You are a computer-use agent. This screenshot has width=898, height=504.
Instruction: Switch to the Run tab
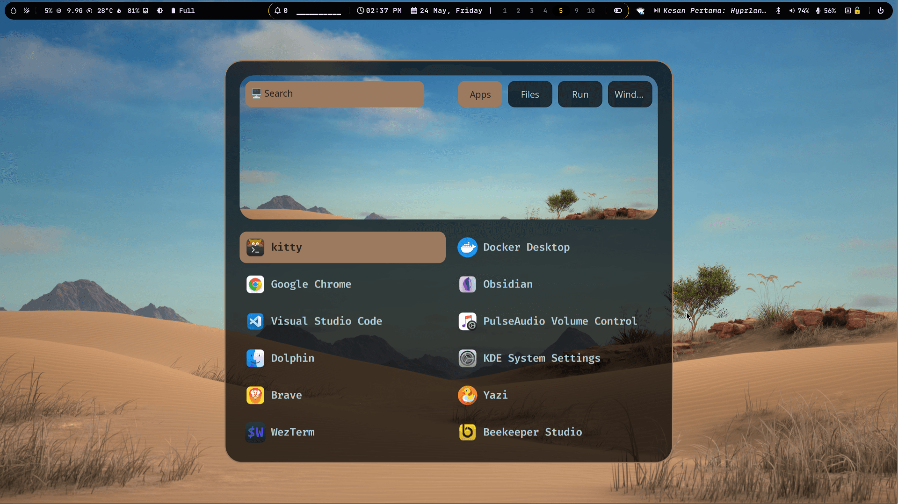tap(580, 94)
